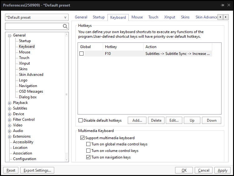Viewport: 234px width, 176px height.
Task: Select Configuration in the tree
Action: point(25,159)
